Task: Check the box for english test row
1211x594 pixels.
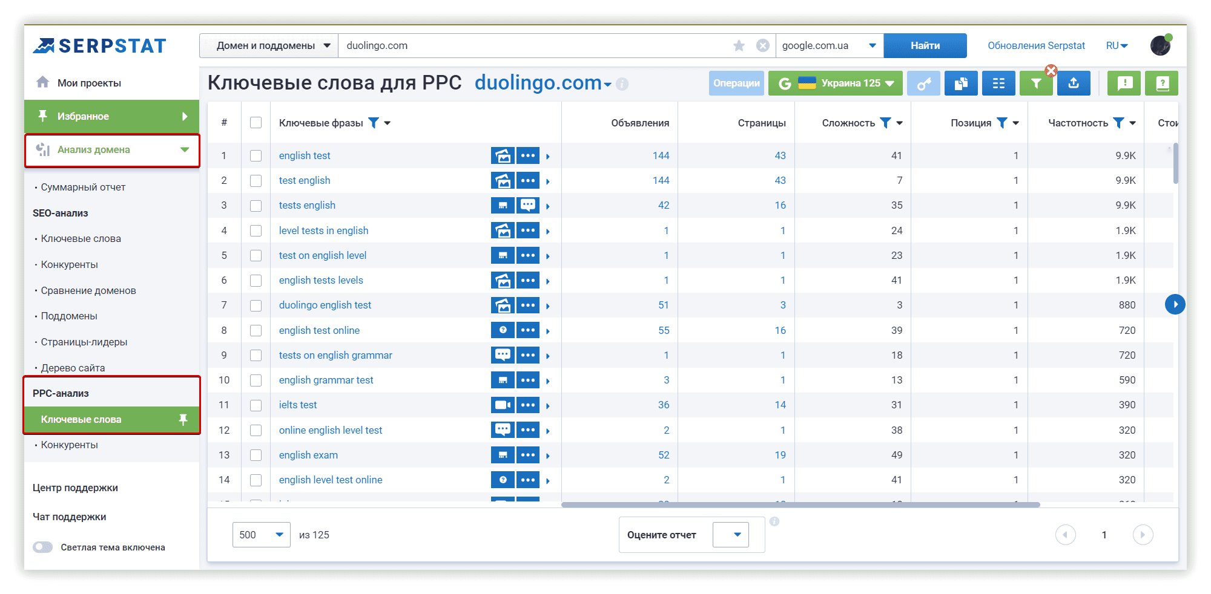Action: pyautogui.click(x=256, y=155)
